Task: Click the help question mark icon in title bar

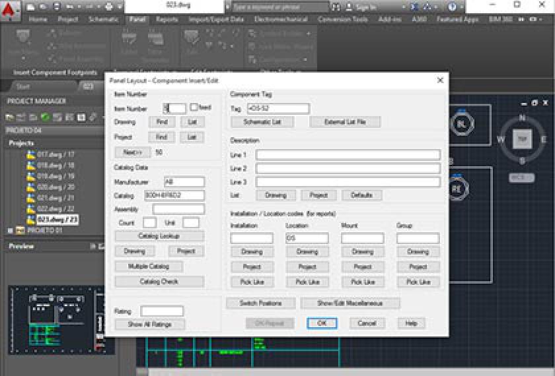Action: [x=453, y=7]
